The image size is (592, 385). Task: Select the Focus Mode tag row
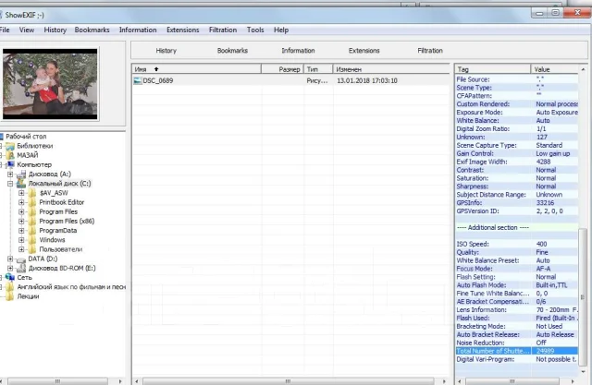pyautogui.click(x=516, y=269)
